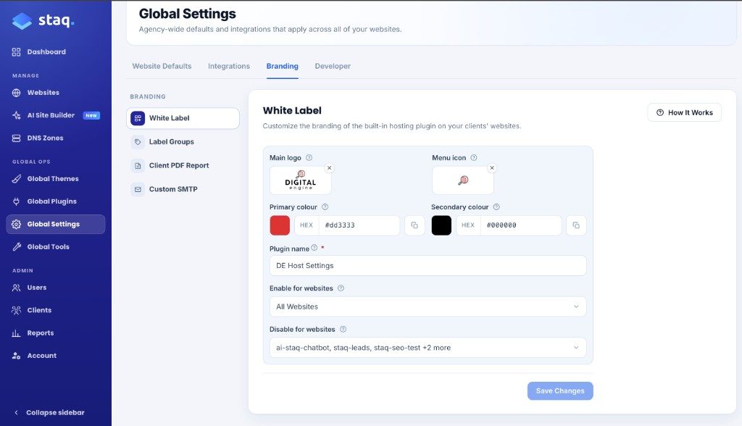Edit the primary colour hex field
742x426 pixels.
(x=359, y=225)
